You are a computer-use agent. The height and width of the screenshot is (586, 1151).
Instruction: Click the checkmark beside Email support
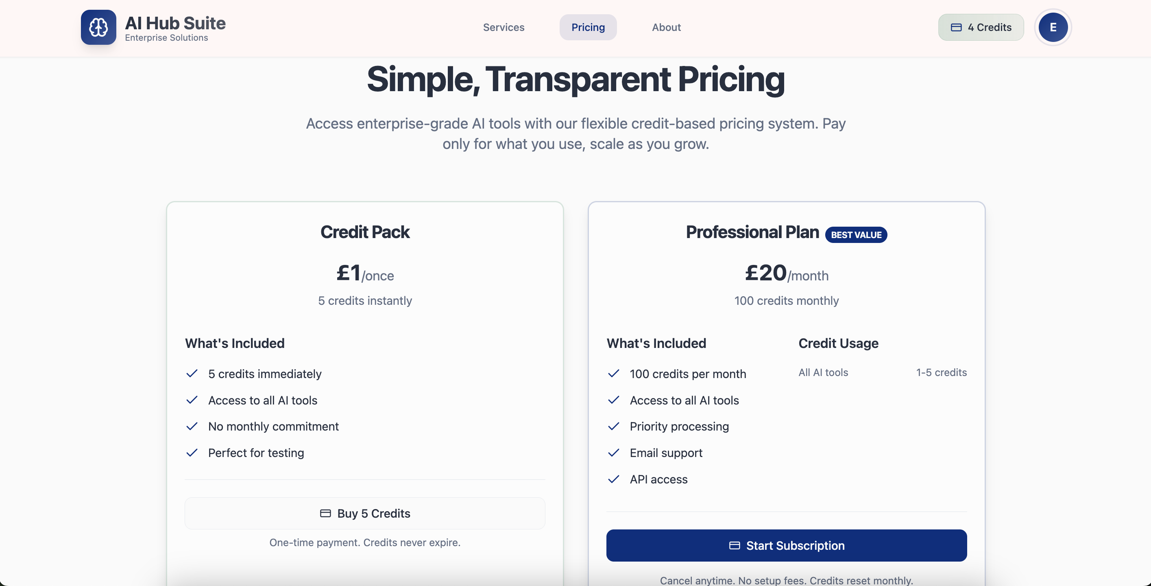[x=613, y=453]
